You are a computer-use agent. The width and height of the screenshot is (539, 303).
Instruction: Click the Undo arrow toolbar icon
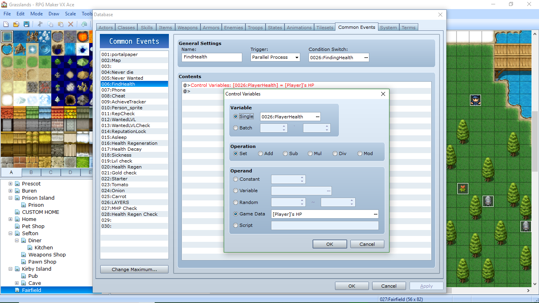pos(84,24)
